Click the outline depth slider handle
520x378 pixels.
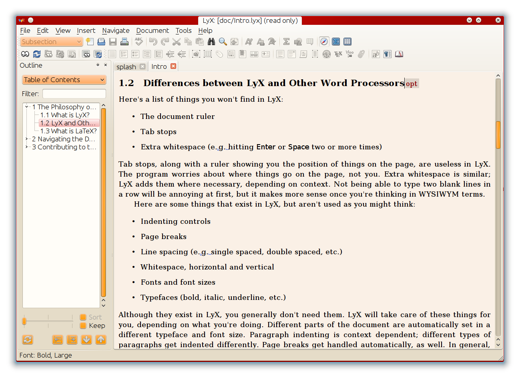pyautogui.click(x=24, y=321)
